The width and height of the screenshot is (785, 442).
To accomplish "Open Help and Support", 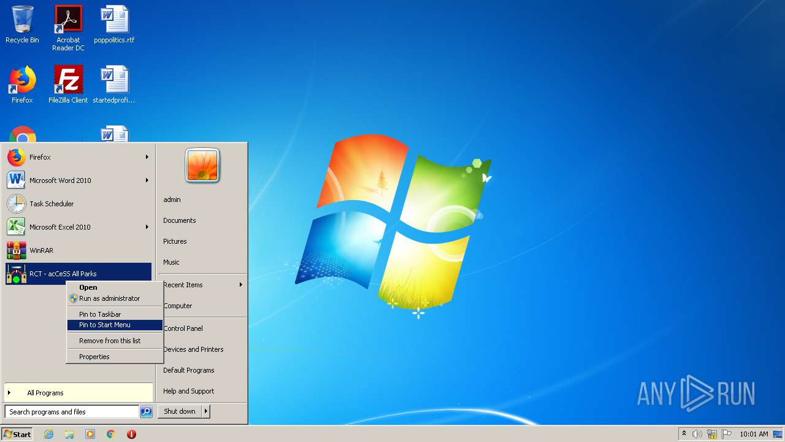I will 189,391.
